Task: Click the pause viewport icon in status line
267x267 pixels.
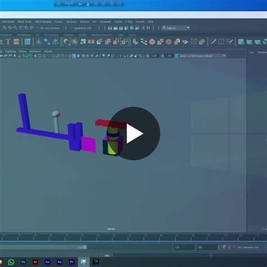Action: [x=148, y=28]
